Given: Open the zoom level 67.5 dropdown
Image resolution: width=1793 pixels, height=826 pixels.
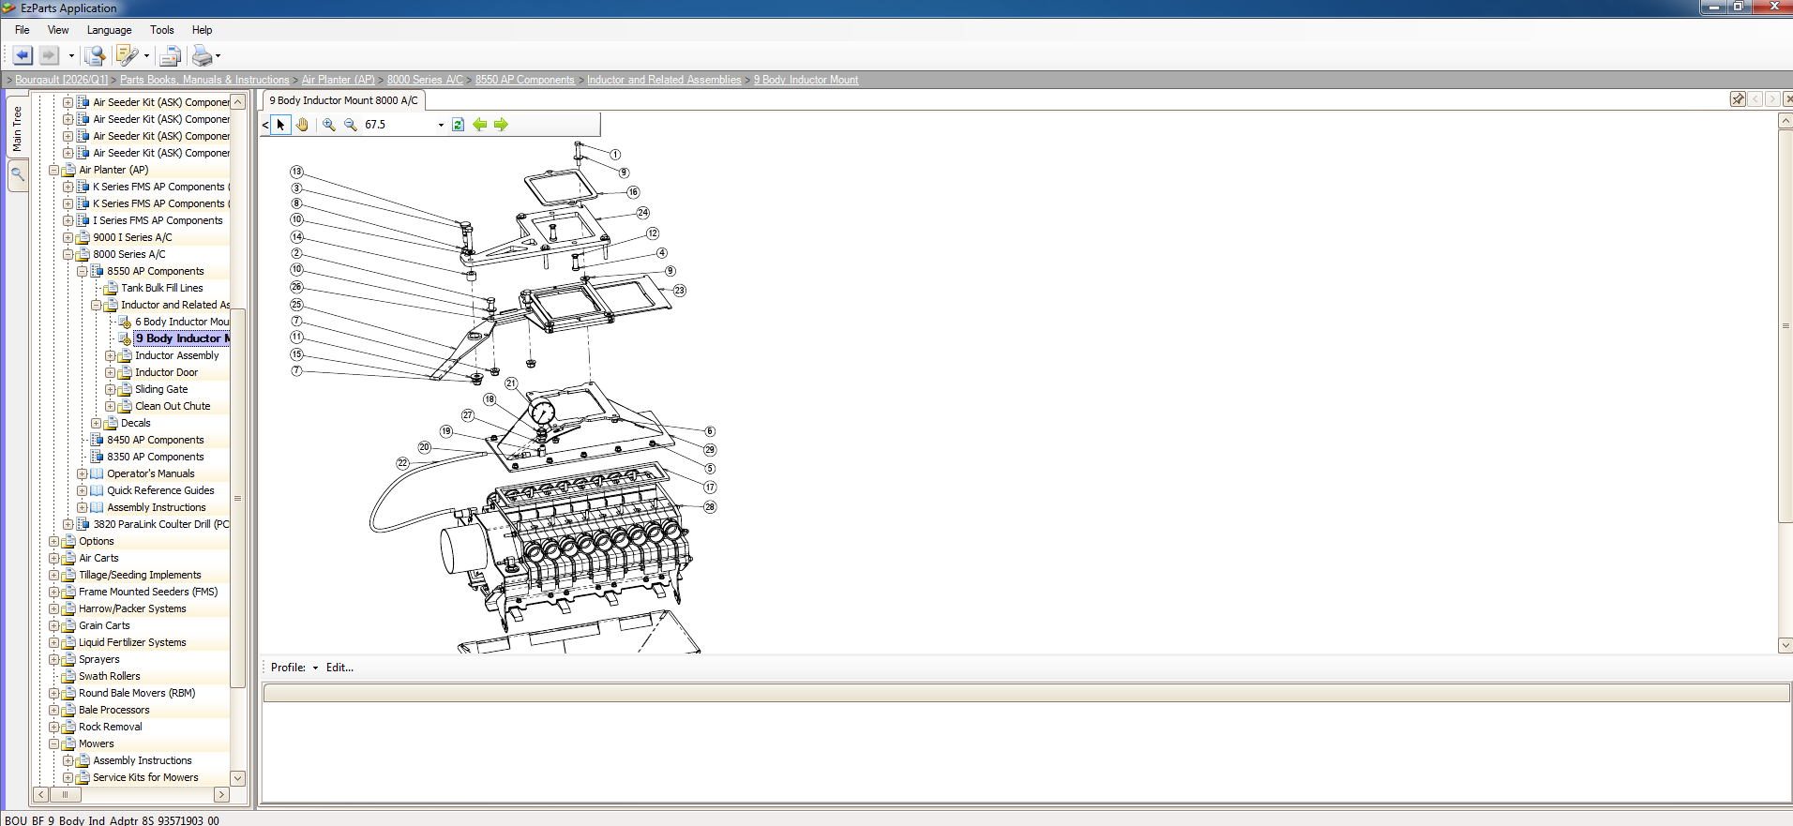Looking at the screenshot, I should (x=441, y=124).
